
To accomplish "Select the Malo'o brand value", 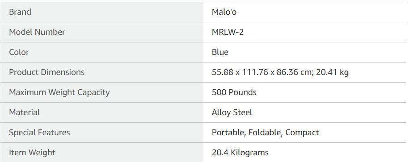I will pos(224,12).
